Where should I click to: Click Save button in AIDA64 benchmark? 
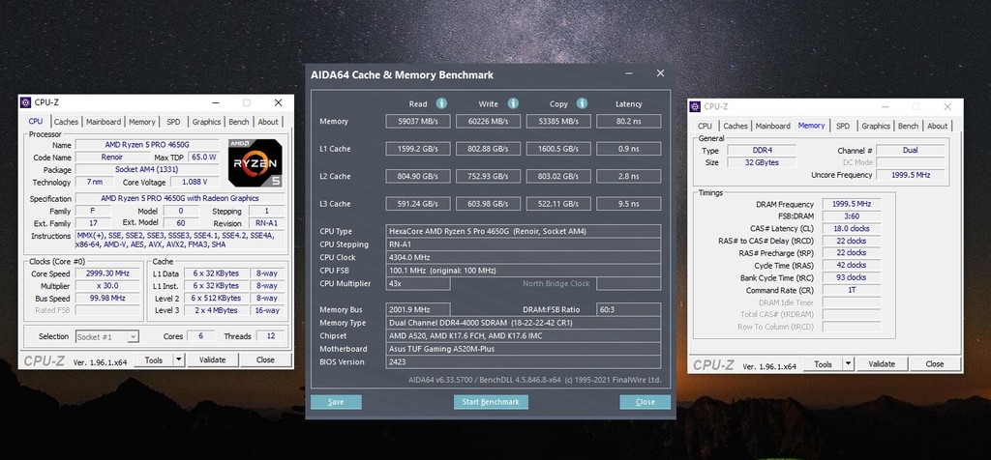336,402
